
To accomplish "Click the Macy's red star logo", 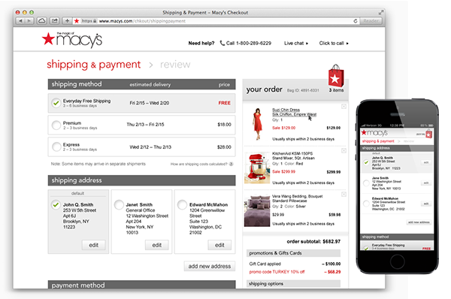I will click(48, 39).
